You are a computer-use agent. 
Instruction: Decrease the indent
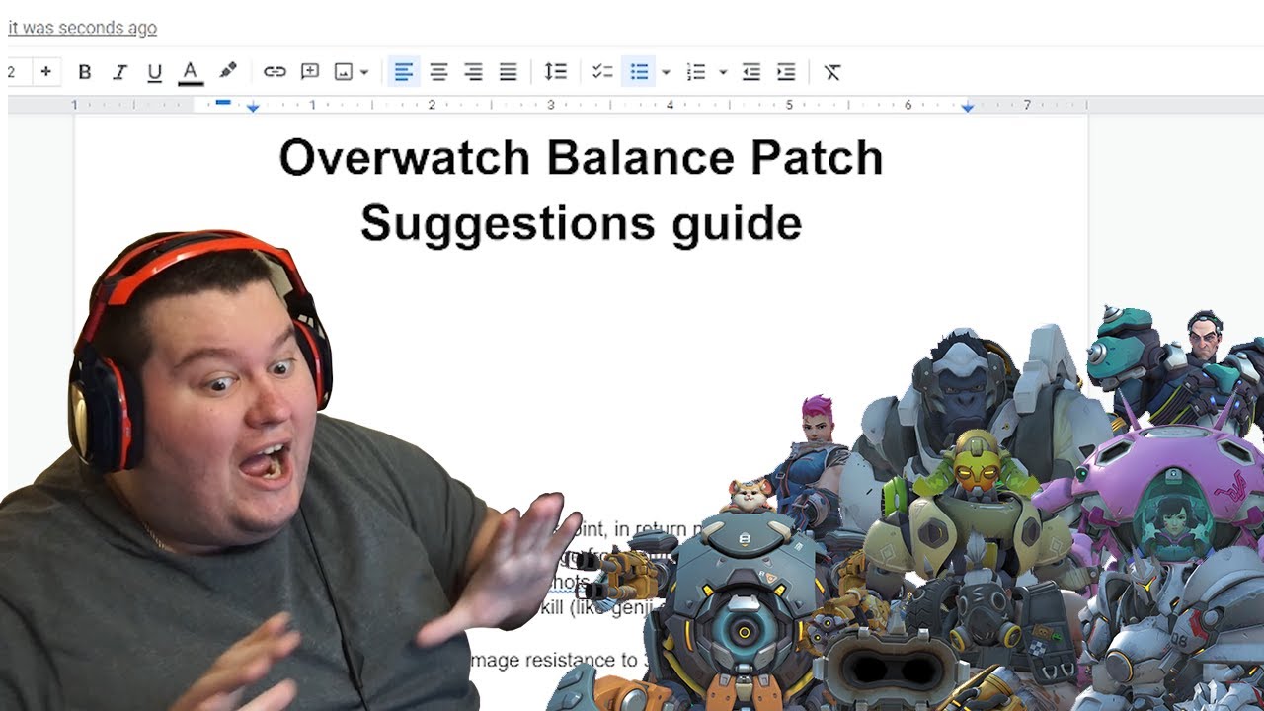pos(751,72)
